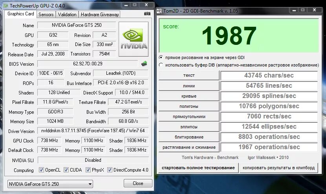Maximize the Tom2D benchmark window
The image size is (326, 194).
click(303, 10)
